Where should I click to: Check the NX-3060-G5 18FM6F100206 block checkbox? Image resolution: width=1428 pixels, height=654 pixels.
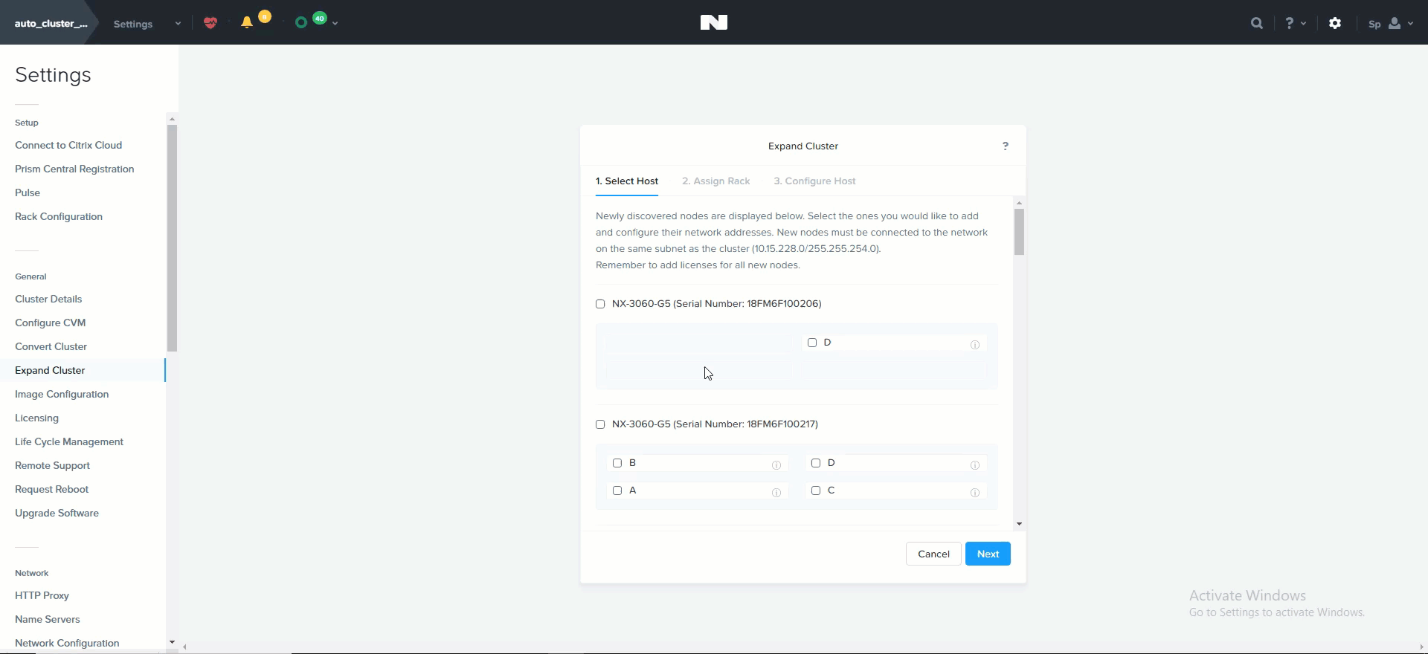[600, 304]
